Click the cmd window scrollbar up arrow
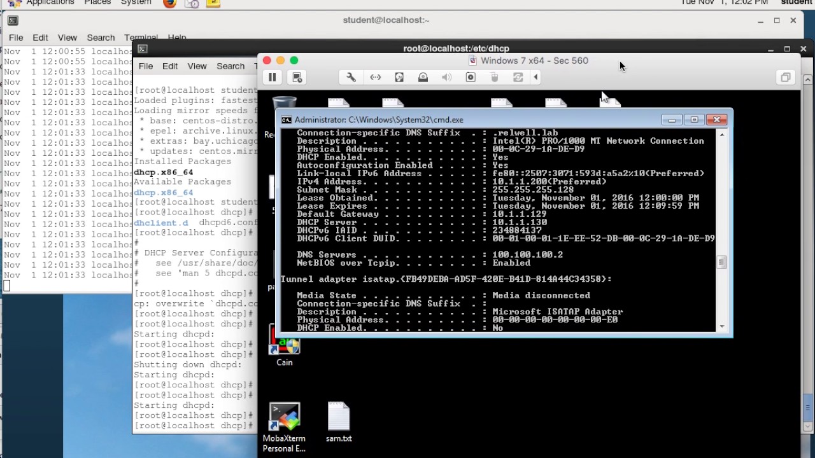This screenshot has height=458, width=815. (x=721, y=134)
